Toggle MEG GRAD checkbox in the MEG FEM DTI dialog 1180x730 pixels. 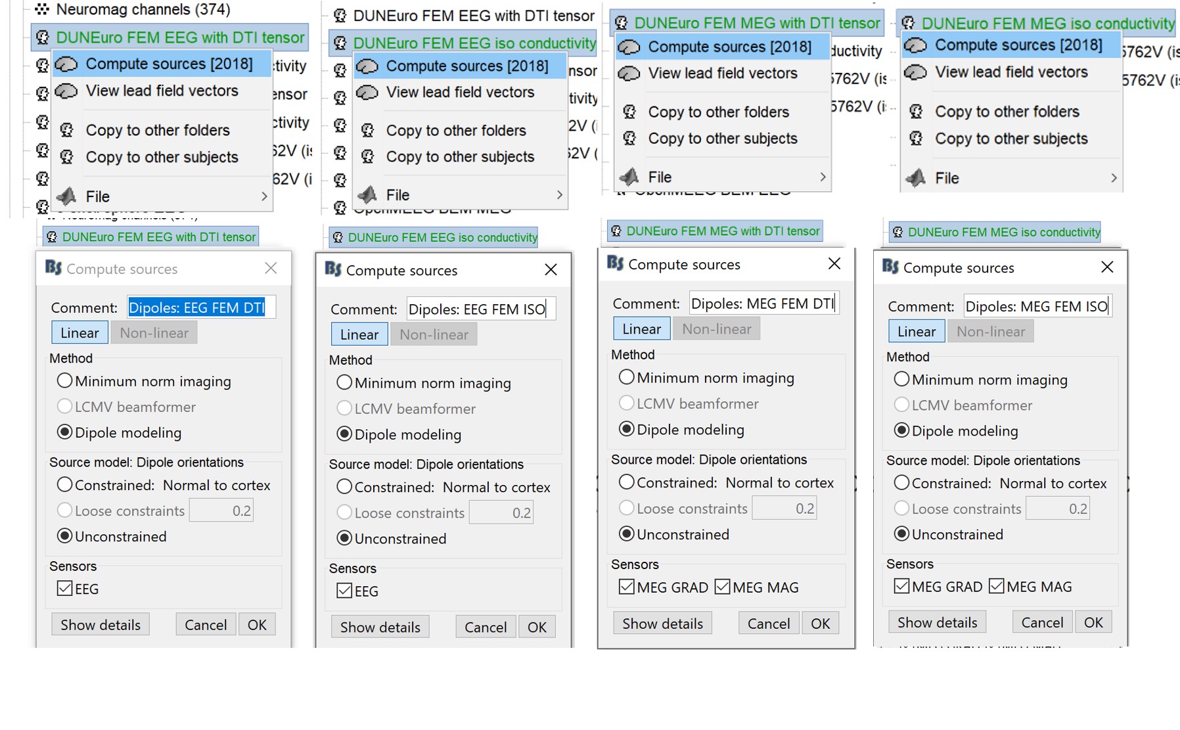[x=627, y=587]
